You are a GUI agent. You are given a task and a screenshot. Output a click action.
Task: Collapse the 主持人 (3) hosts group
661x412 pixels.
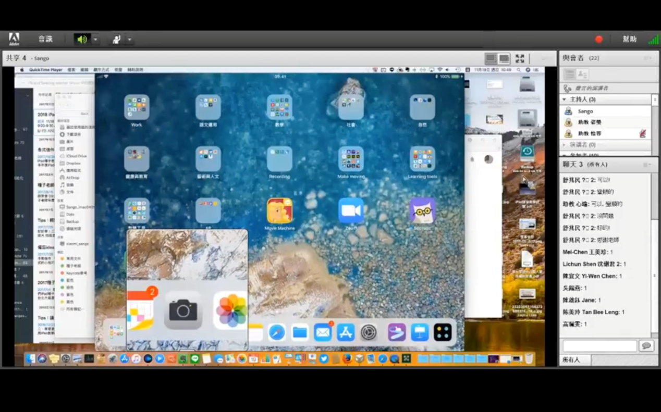coord(564,99)
